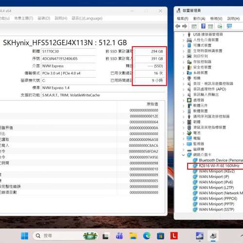Select WAN Miniport (Network Monitor) entry
The height and width of the screenshot is (243, 243).
tap(221, 193)
